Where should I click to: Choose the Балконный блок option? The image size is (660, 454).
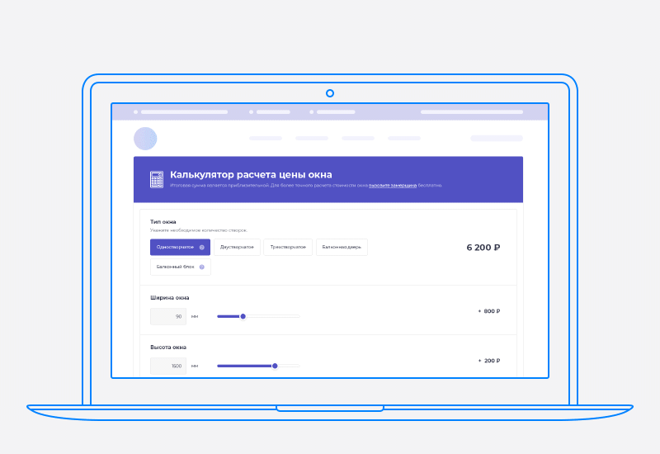pyautogui.click(x=177, y=267)
